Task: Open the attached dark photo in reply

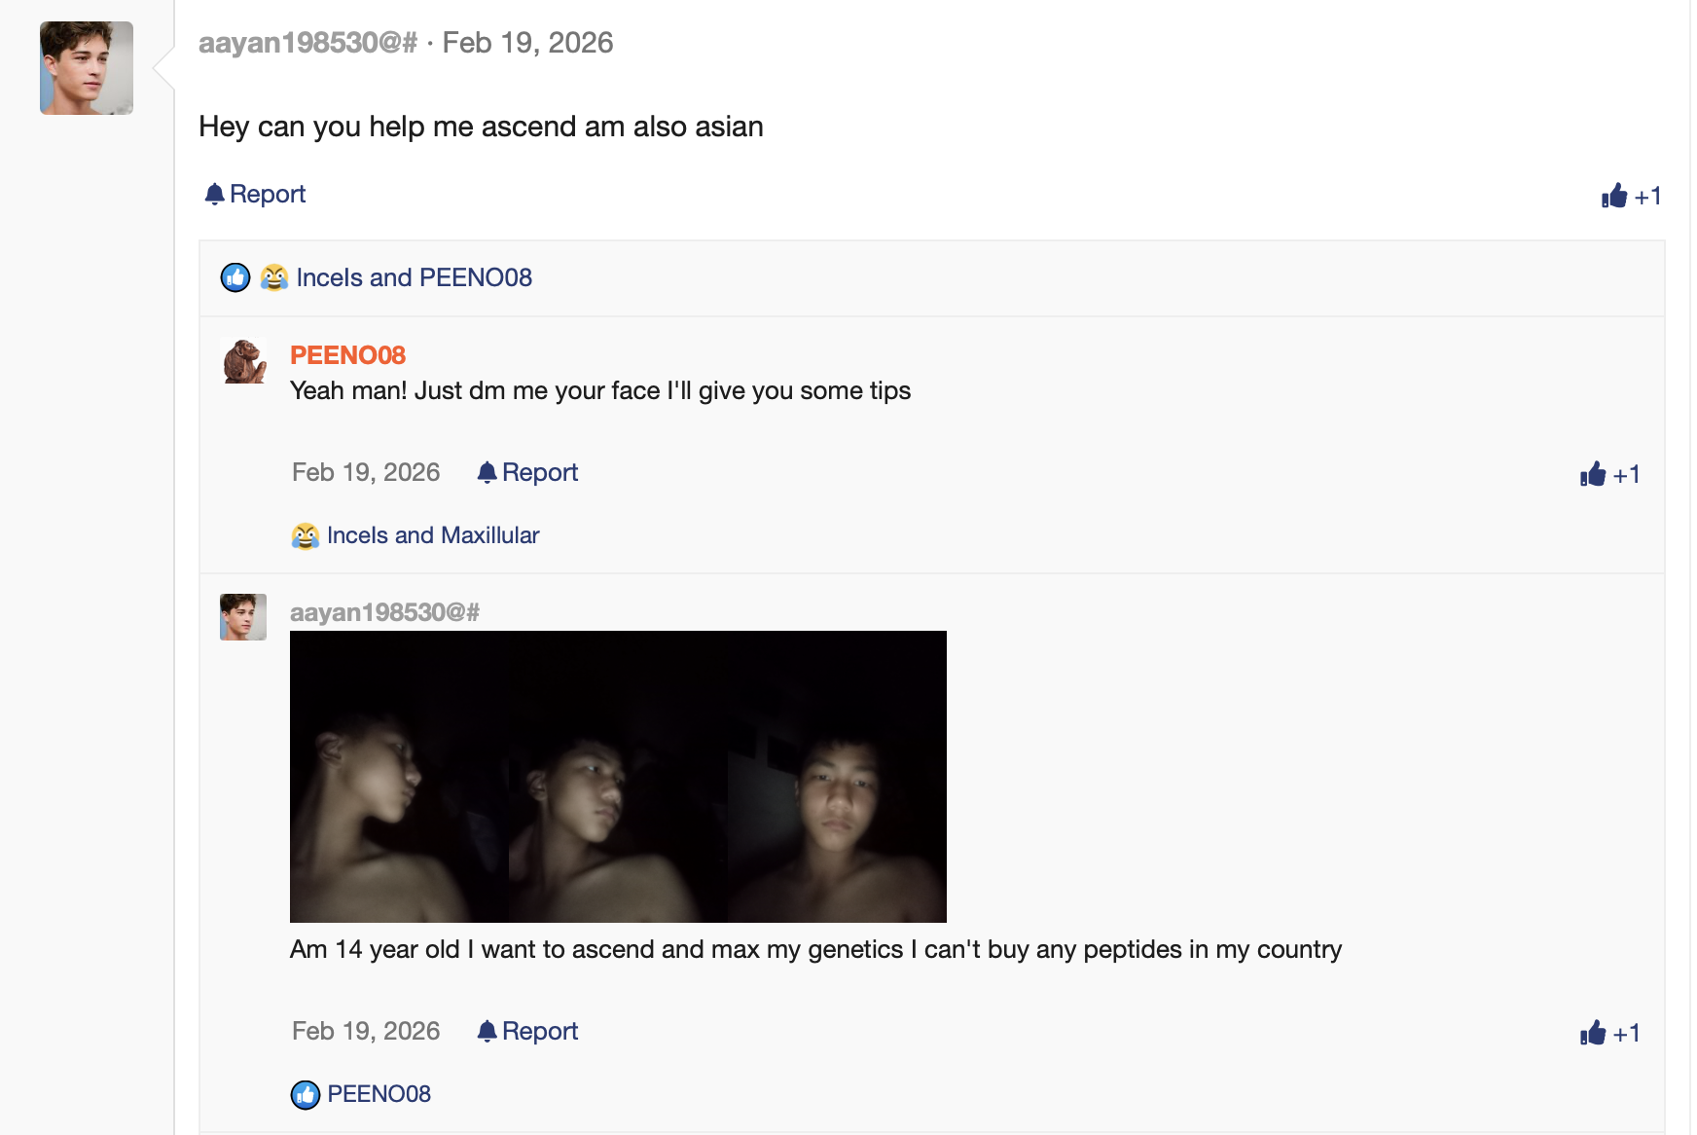Action: click(618, 776)
